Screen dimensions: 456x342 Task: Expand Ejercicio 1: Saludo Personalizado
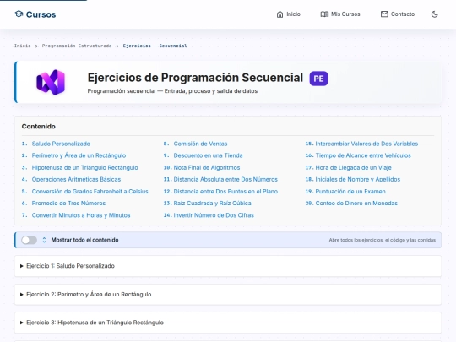pos(228,266)
